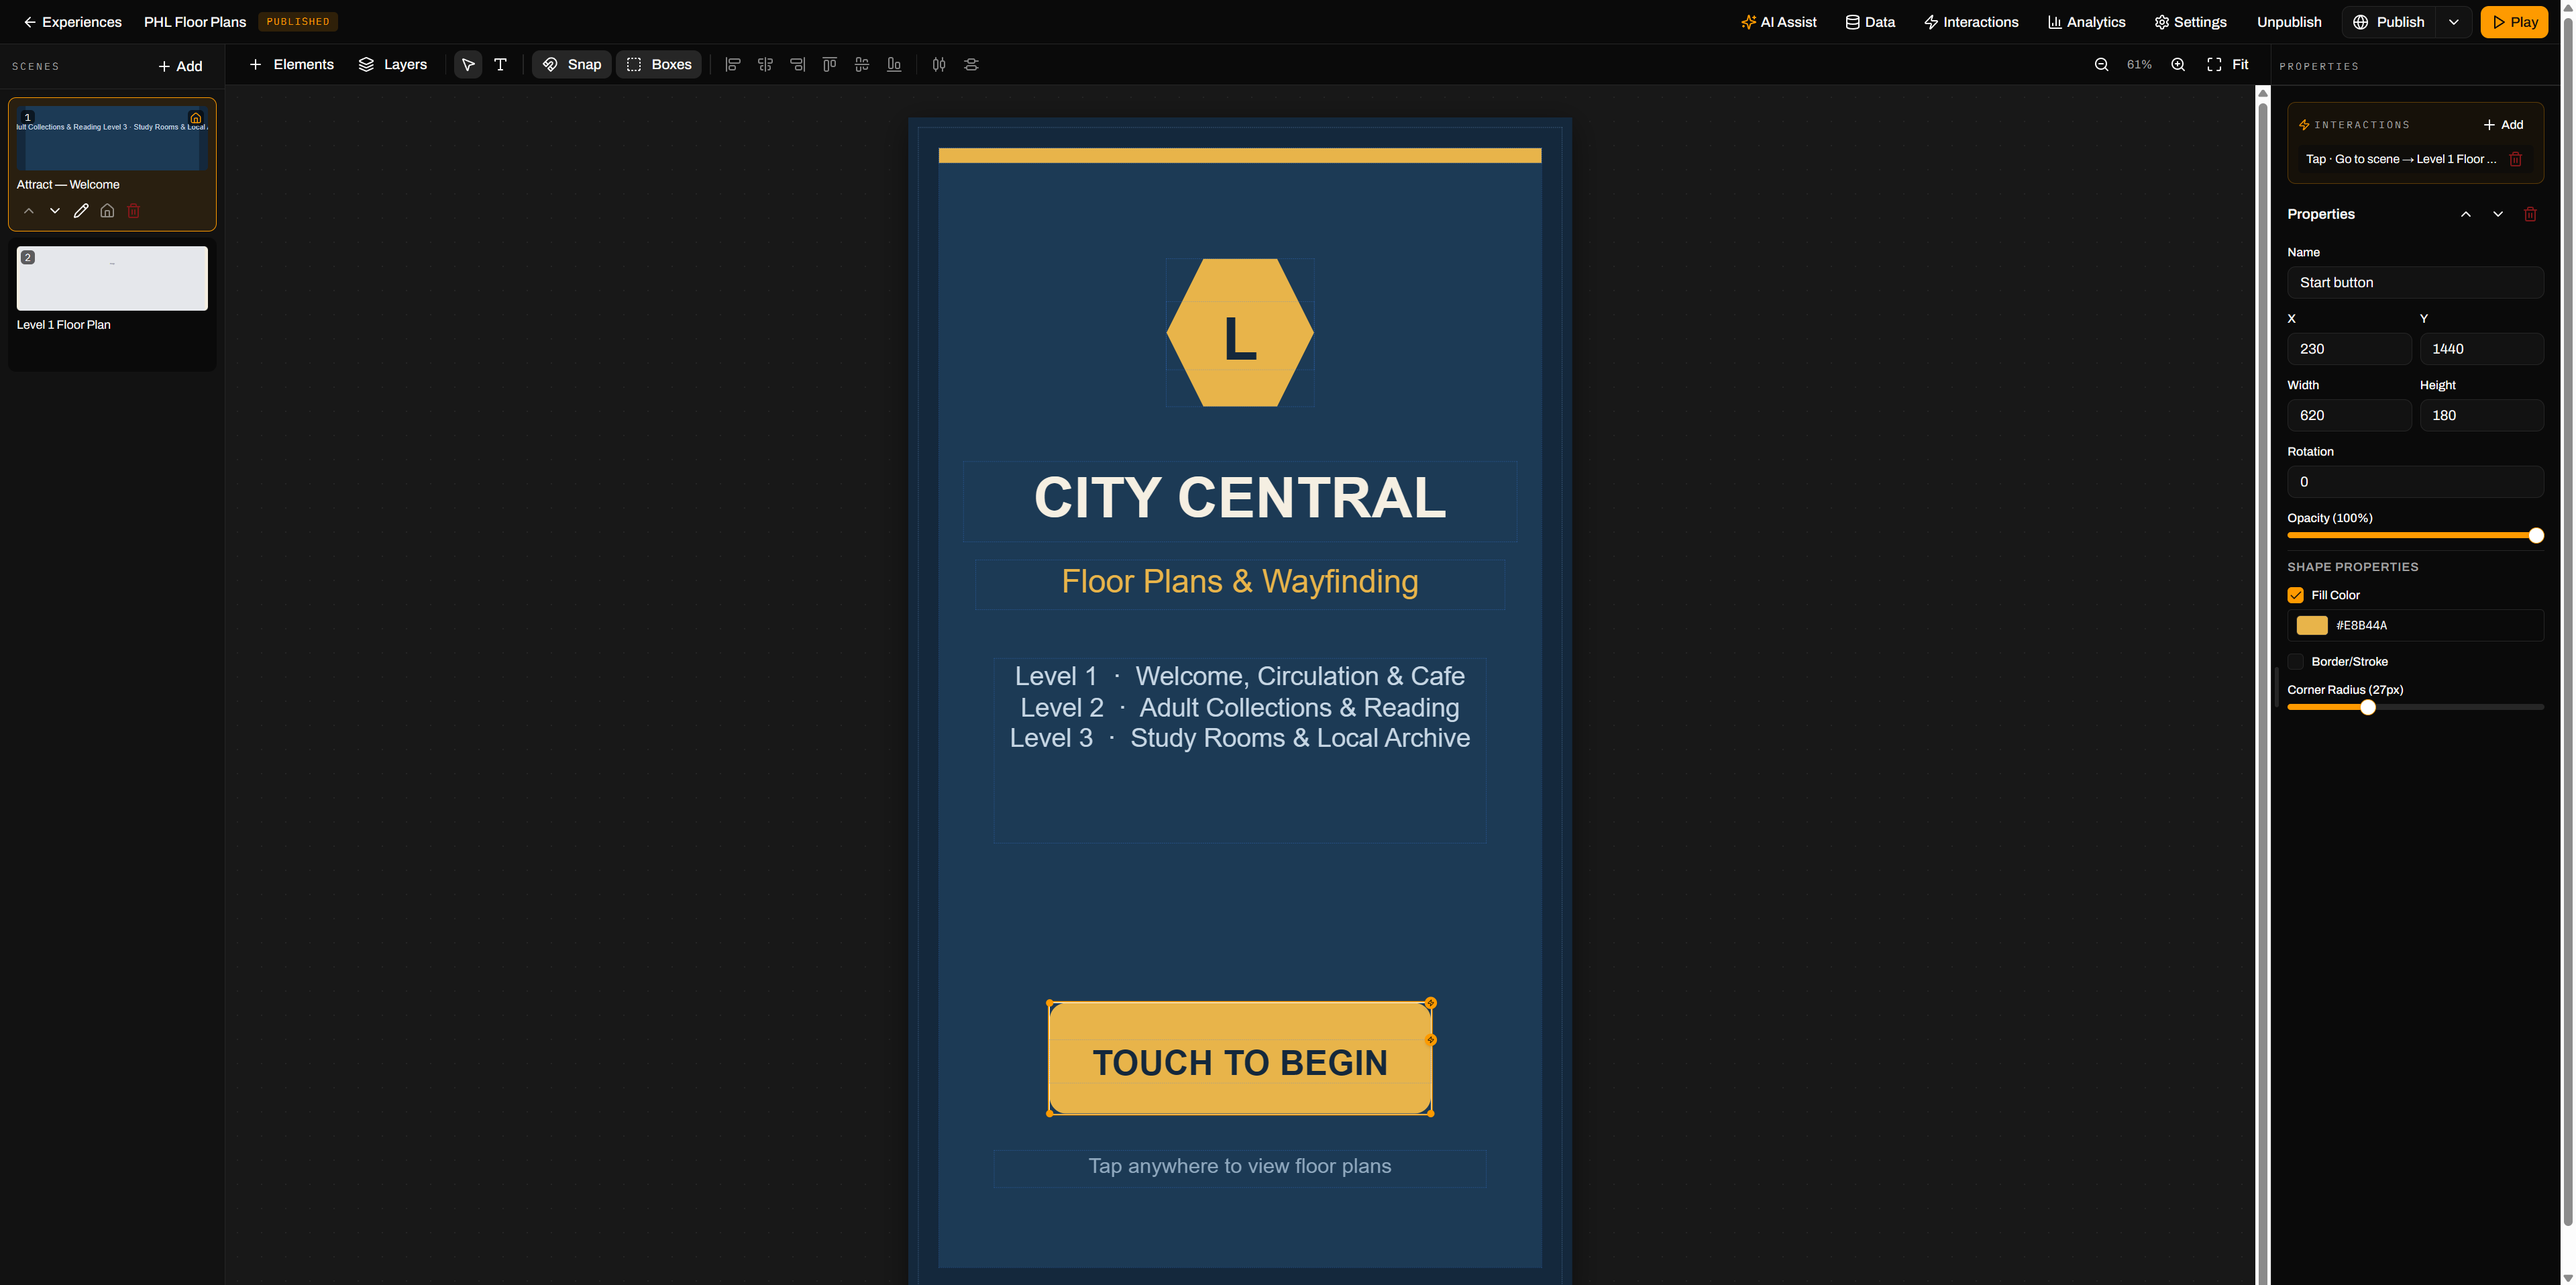The width and height of the screenshot is (2576, 1285).
Task: Align elements to horizontal center
Action: [765, 65]
